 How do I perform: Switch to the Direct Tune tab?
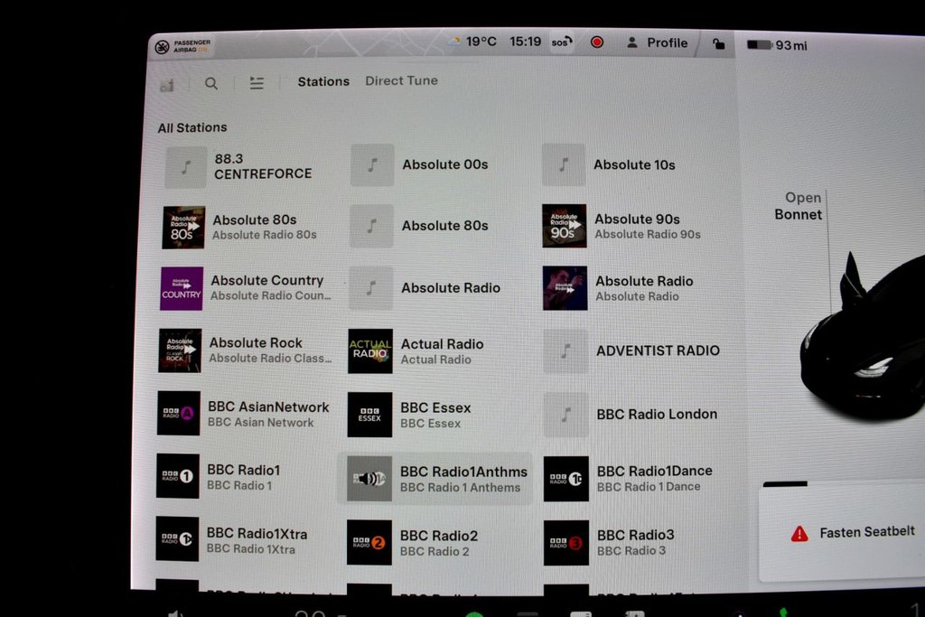click(401, 80)
